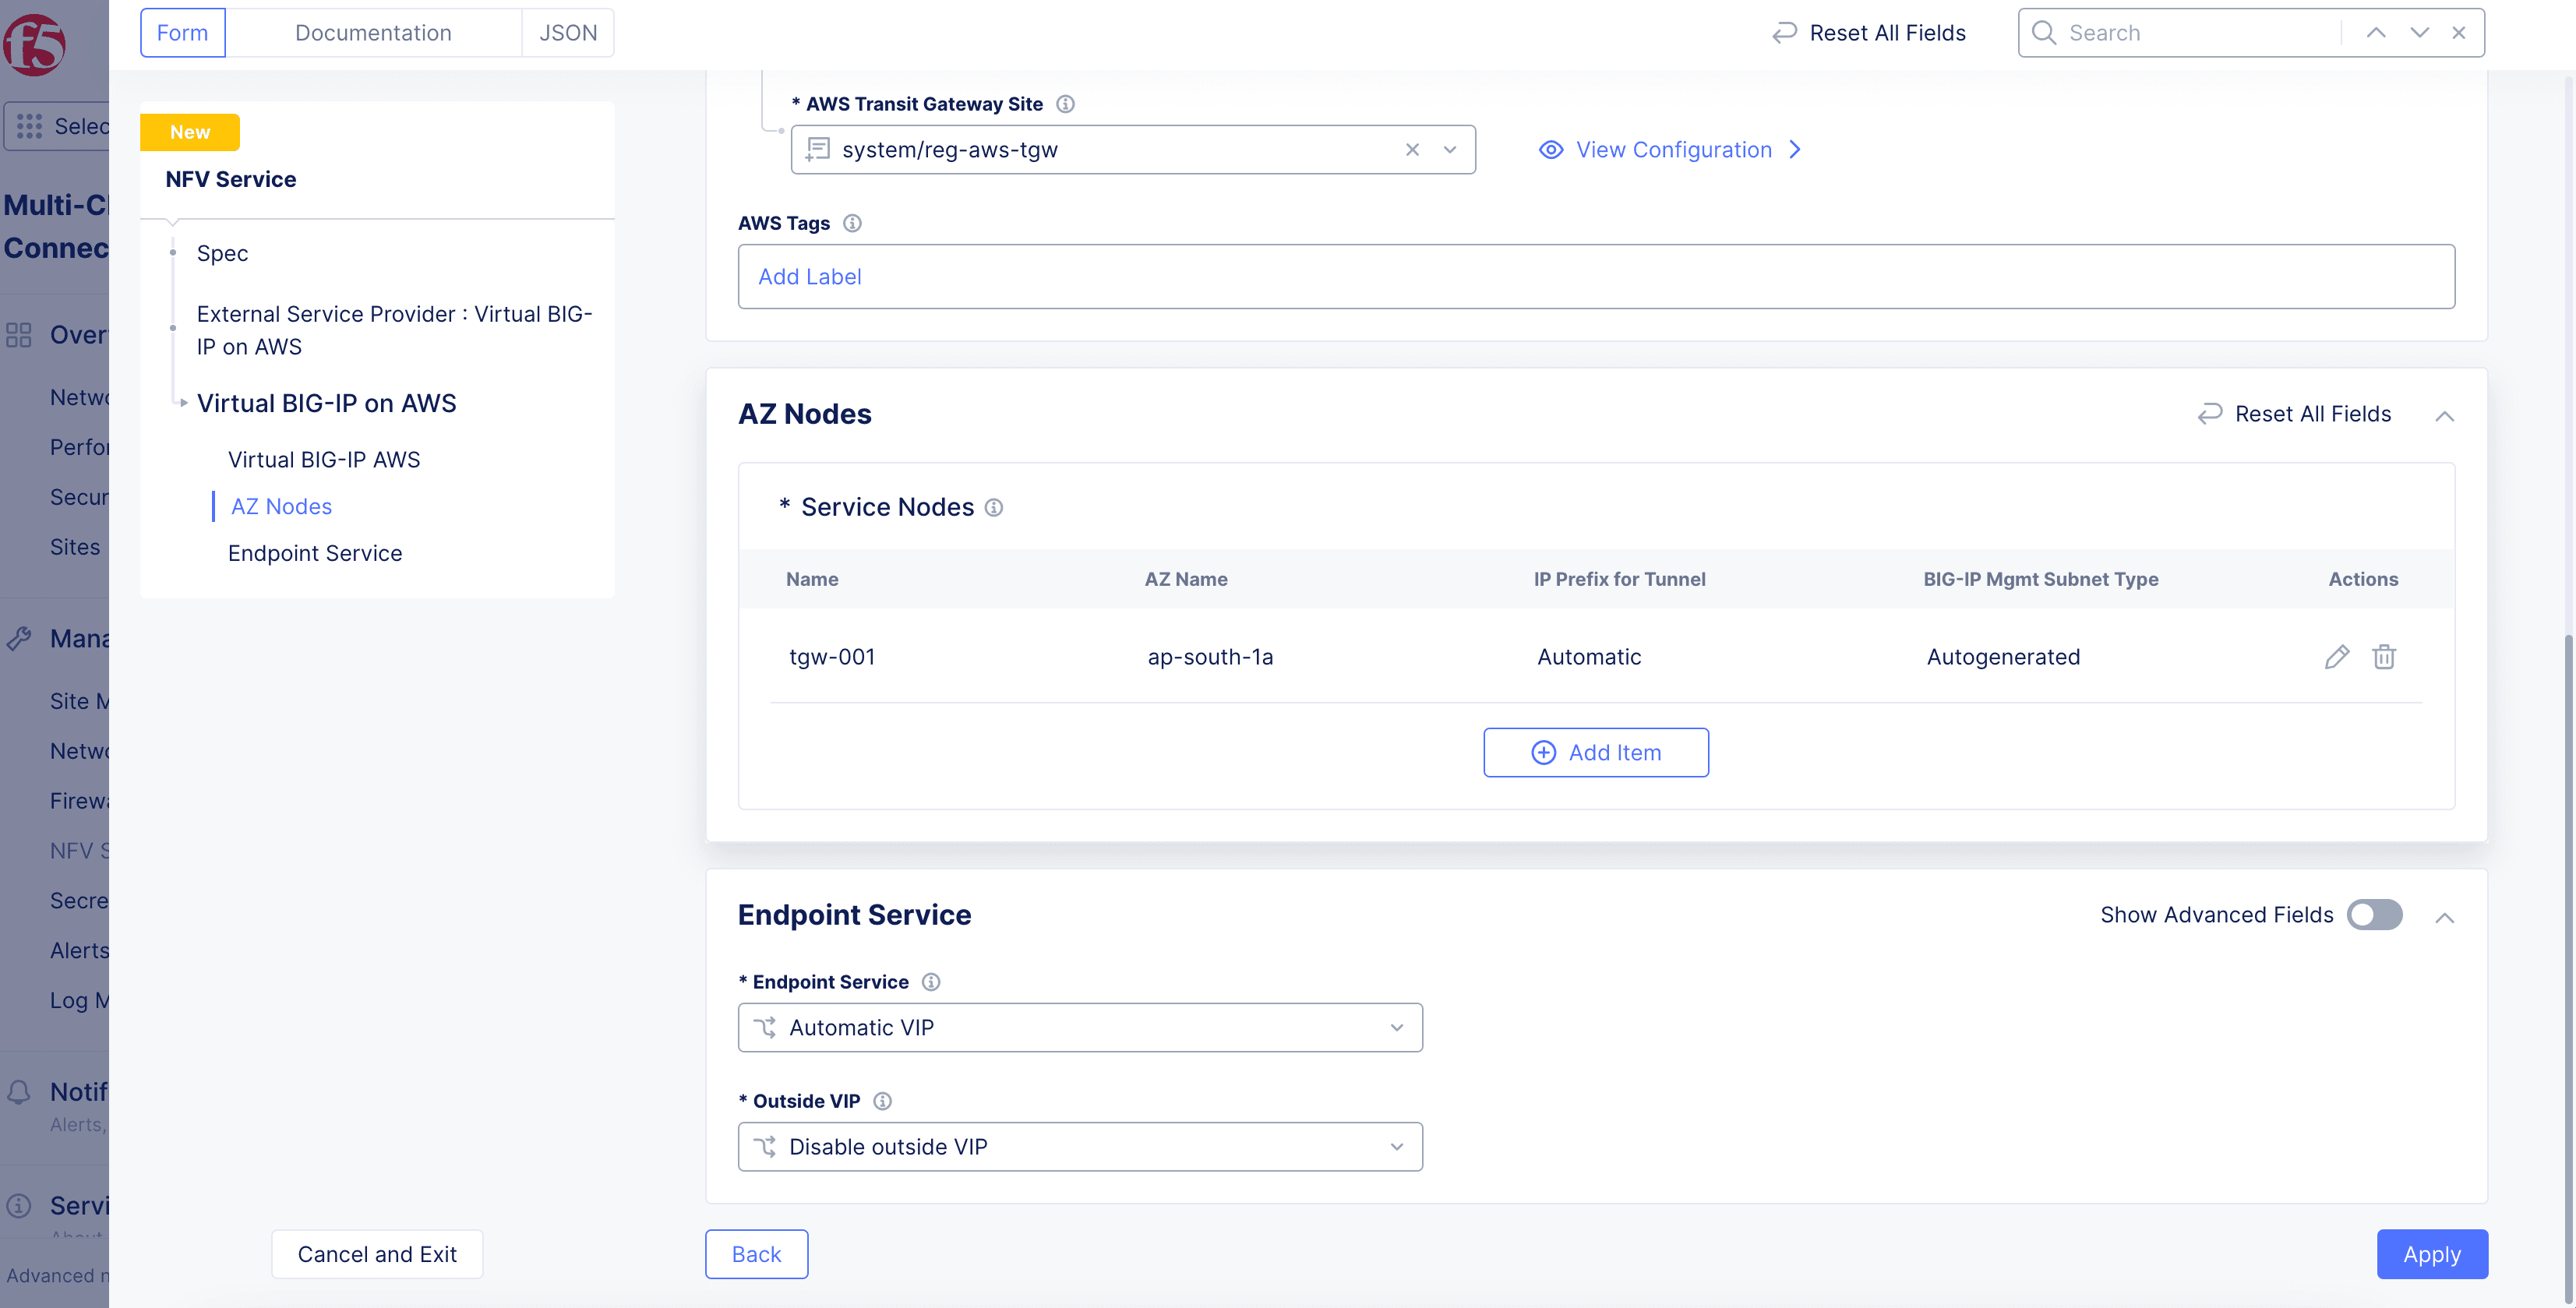Open the Outside VIP dropdown
The width and height of the screenshot is (2576, 1308).
coord(1080,1146)
